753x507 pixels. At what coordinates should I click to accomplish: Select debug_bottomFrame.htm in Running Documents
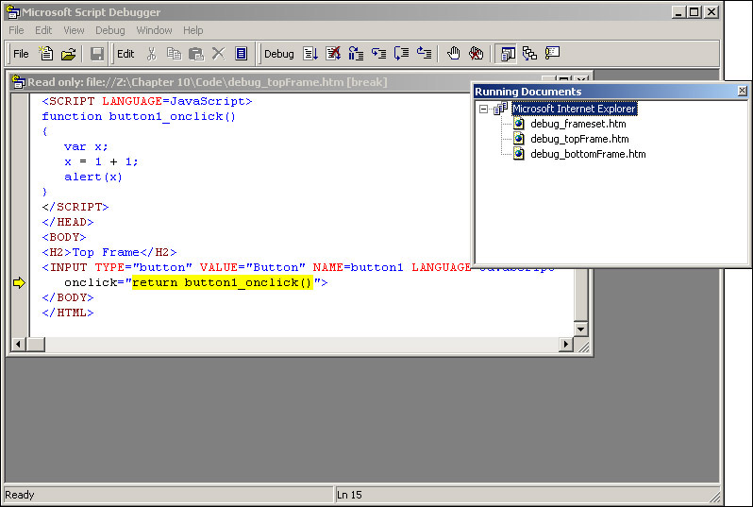(x=587, y=154)
